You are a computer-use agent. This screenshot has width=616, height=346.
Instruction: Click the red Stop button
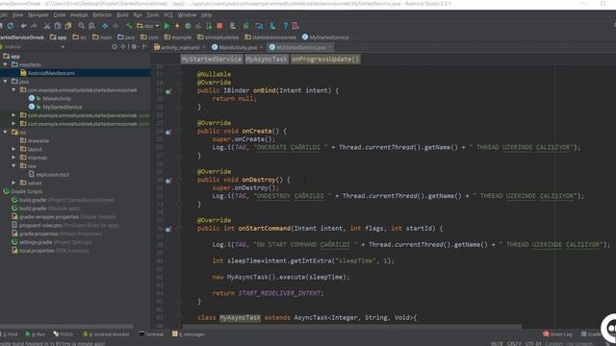coord(219,26)
